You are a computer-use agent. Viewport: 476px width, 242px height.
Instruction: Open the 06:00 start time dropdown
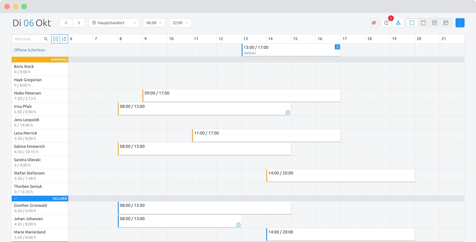click(154, 23)
